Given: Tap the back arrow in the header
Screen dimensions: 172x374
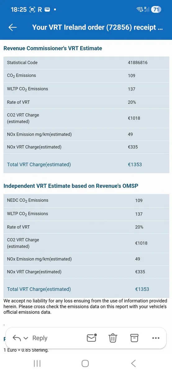Looking at the screenshot, I should (12, 27).
